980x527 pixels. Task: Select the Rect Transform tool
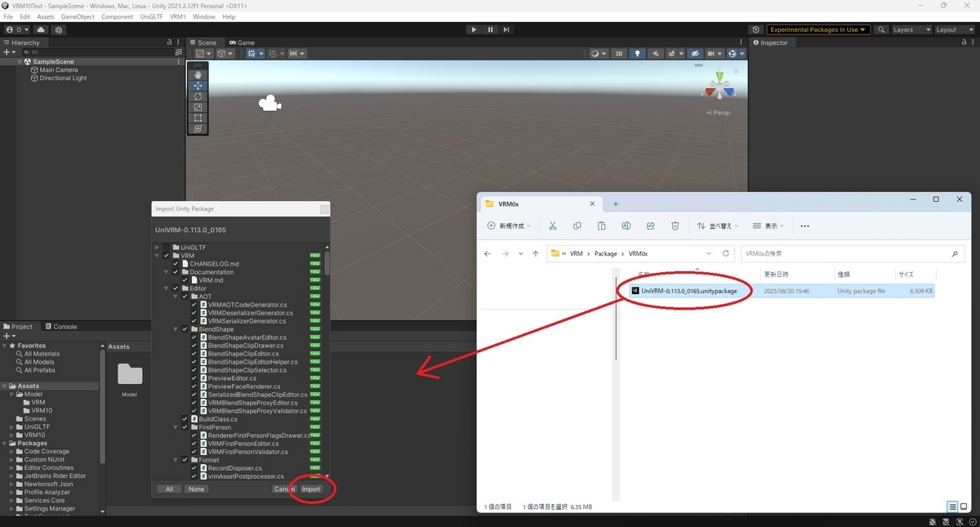coord(198,118)
